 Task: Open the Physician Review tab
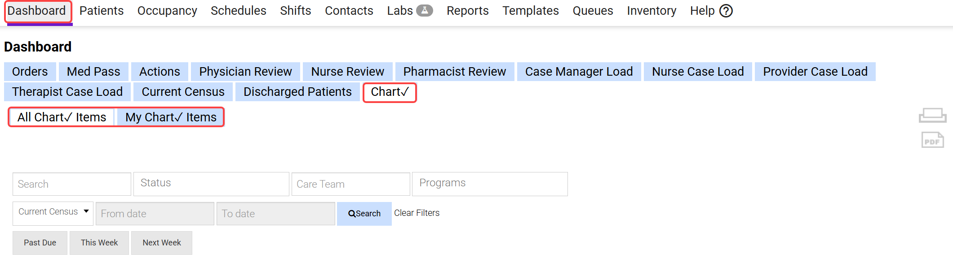pyautogui.click(x=245, y=72)
